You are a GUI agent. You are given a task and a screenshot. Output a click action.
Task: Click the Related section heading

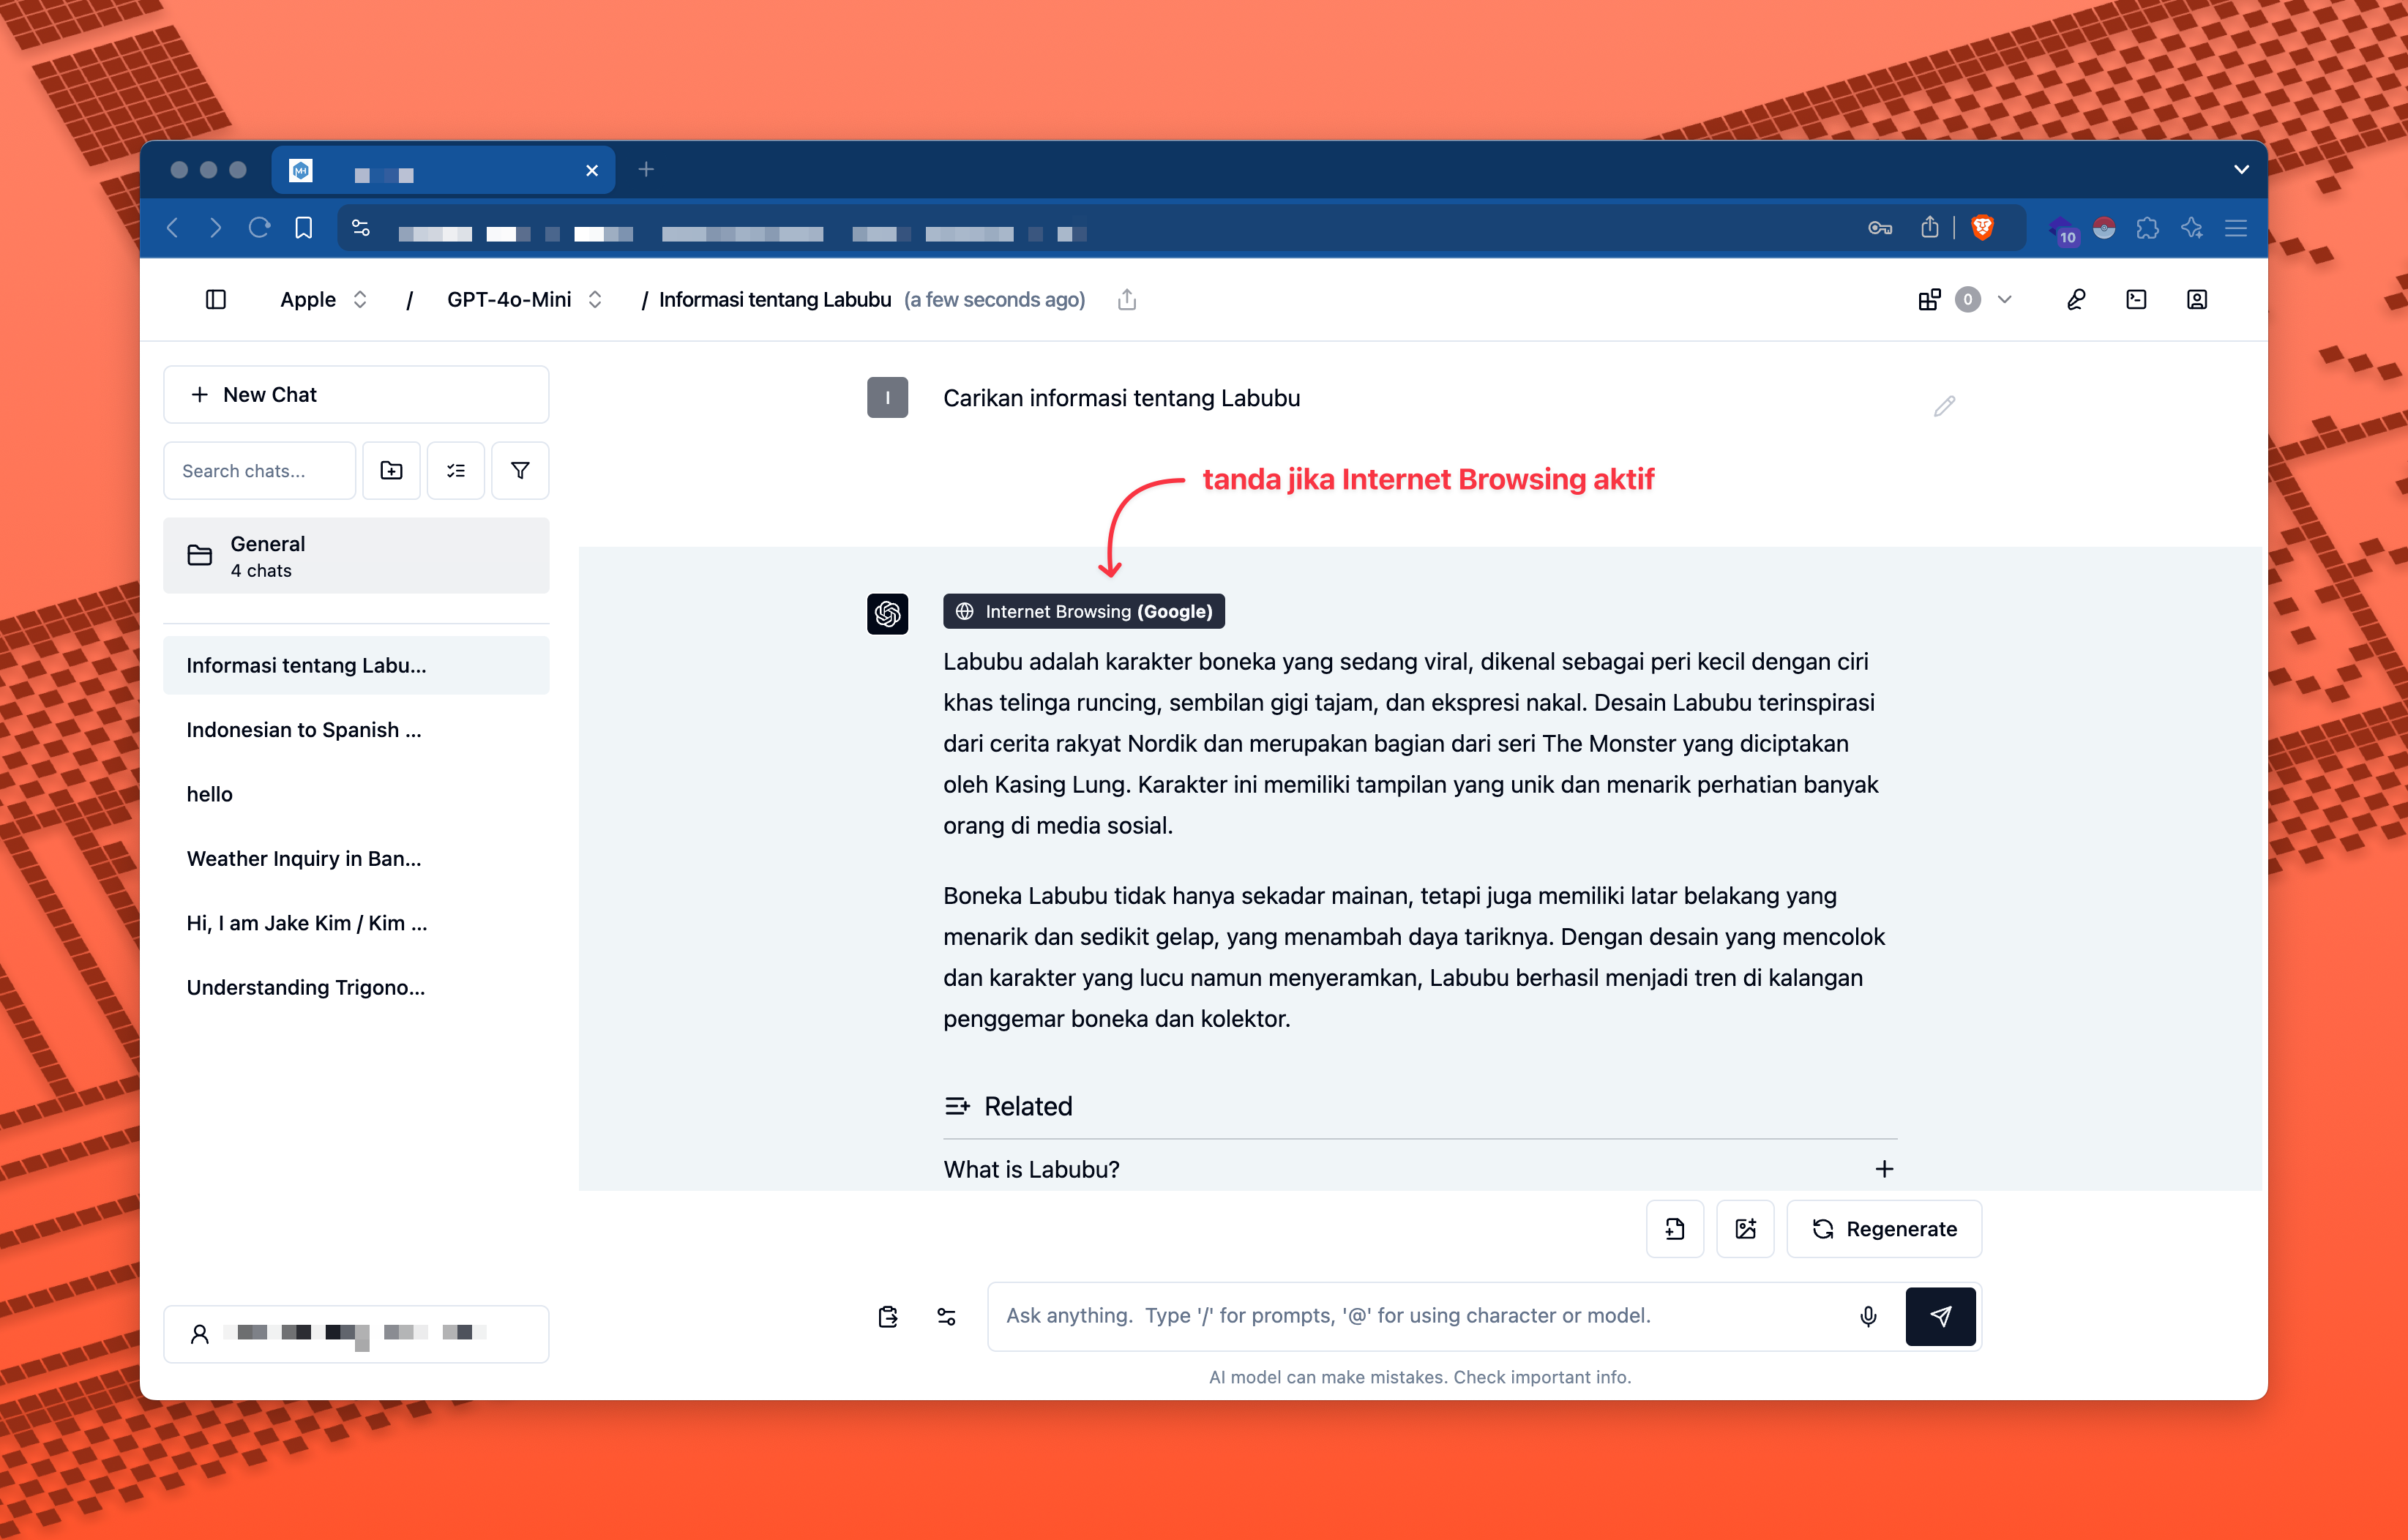(x=1008, y=1106)
